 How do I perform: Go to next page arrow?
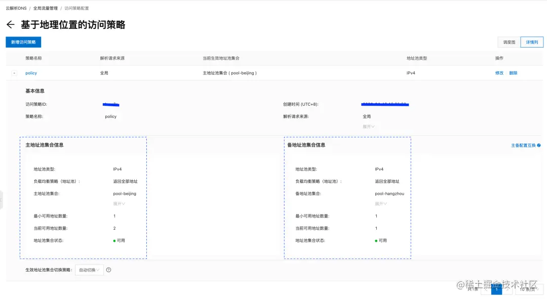point(507,289)
